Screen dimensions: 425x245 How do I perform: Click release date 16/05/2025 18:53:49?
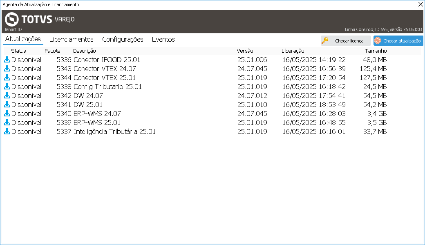pyautogui.click(x=314, y=105)
